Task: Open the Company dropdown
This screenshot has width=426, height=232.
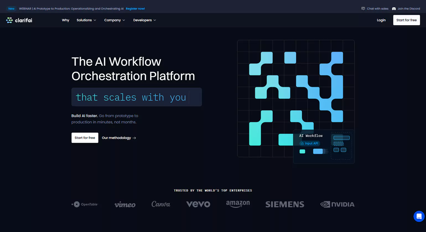Action: pos(115,20)
